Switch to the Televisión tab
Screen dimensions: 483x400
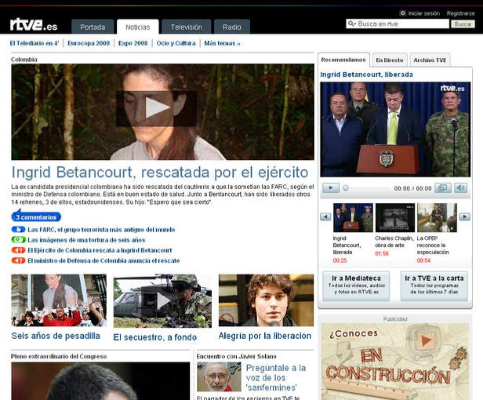click(x=186, y=27)
